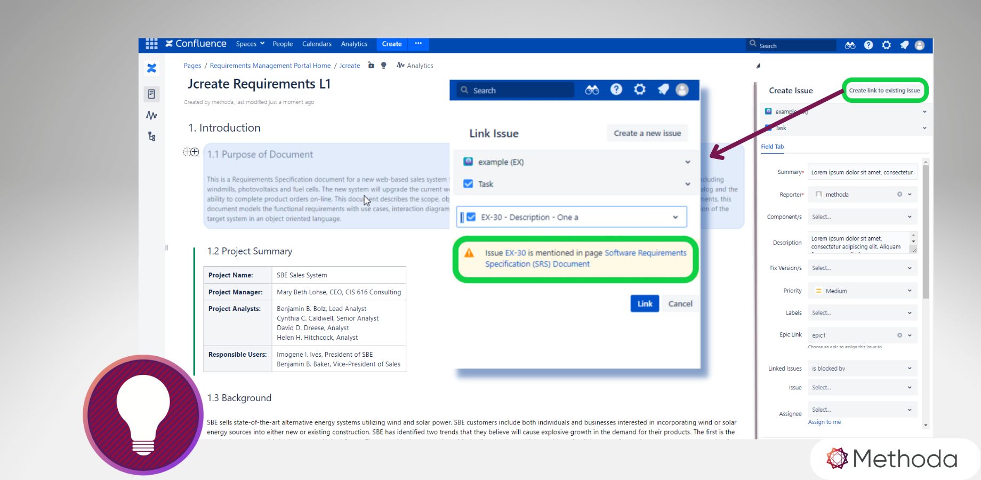Clear the Epic Link field with its x icon
Screen dimensions: 981x480
[x=899, y=335]
